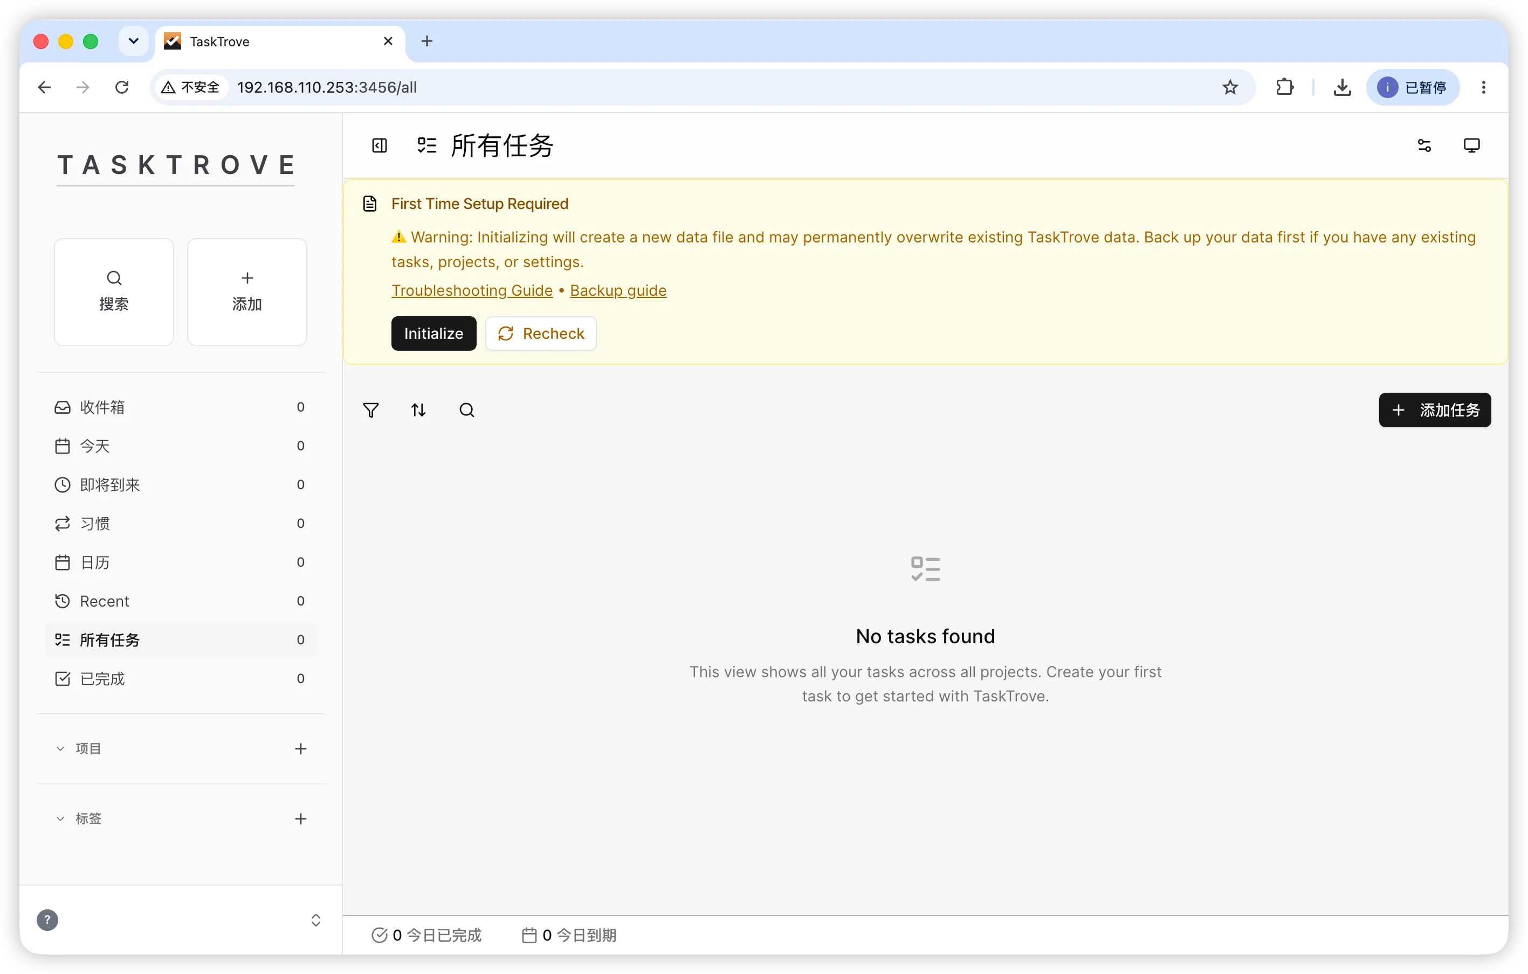The height and width of the screenshot is (974, 1528).
Task: Open the 收件箱 inbox view
Action: (x=180, y=407)
